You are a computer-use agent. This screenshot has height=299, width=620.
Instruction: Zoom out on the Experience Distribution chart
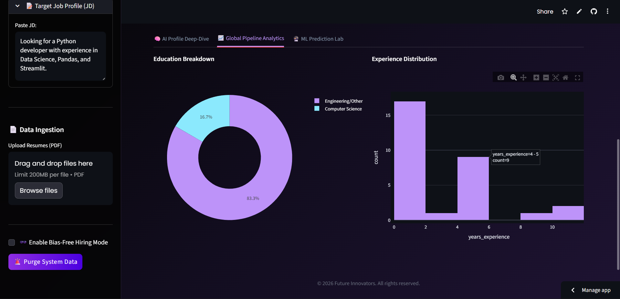546,77
